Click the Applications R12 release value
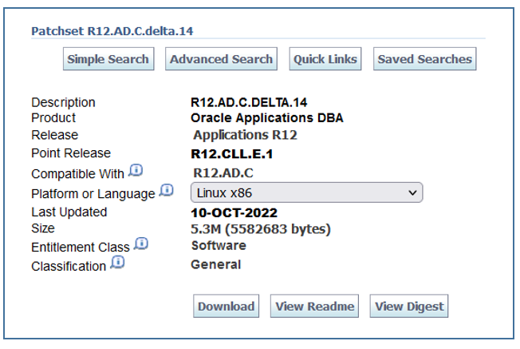Screen dimensions: 520x349 (x=245, y=135)
